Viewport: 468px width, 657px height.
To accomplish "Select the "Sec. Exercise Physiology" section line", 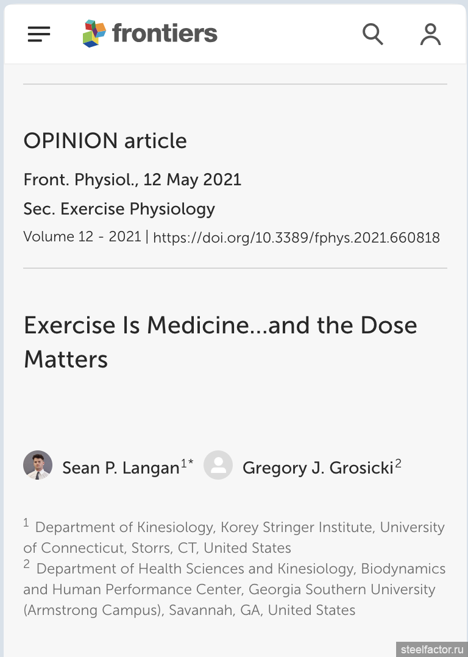I will pyautogui.click(x=119, y=209).
